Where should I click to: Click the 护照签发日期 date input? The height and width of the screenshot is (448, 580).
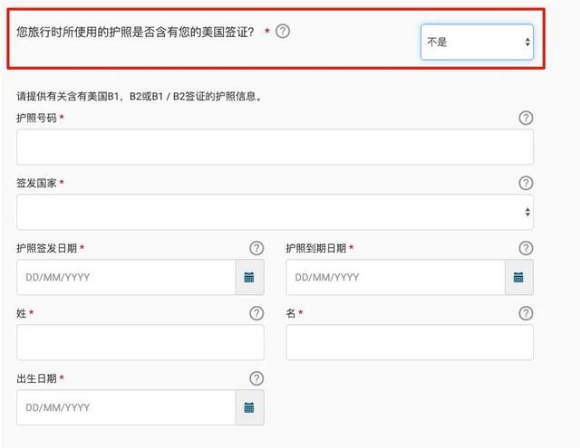126,277
